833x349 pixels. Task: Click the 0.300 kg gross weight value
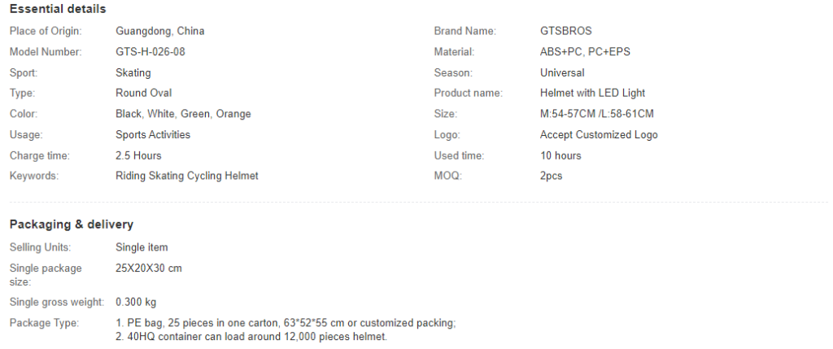click(x=136, y=303)
